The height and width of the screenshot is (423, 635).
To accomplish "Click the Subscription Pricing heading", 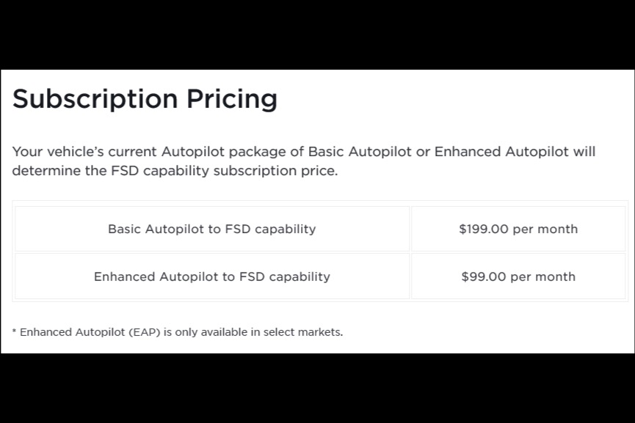I will [145, 100].
